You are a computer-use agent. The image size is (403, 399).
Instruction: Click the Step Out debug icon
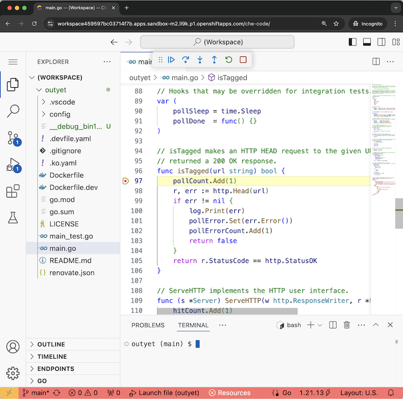click(214, 60)
